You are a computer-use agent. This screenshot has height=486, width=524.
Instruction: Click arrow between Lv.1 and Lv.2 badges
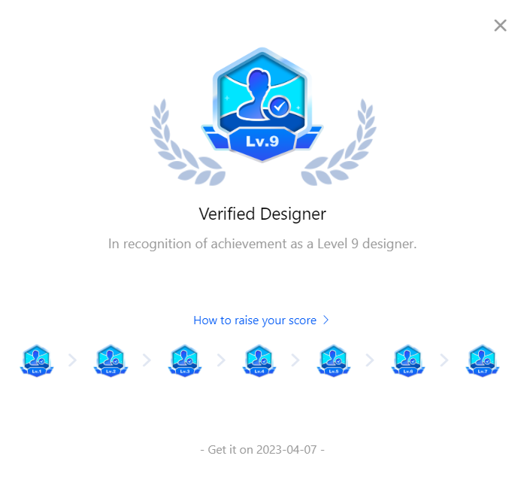click(73, 360)
